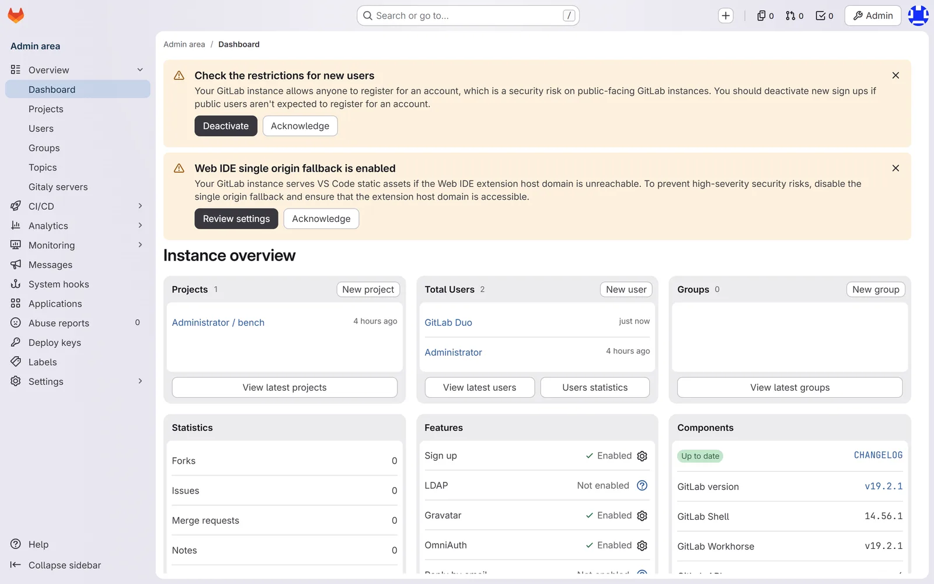Viewport: 934px width, 584px height.
Task: Focus the Search or go to field
Action: point(468,16)
